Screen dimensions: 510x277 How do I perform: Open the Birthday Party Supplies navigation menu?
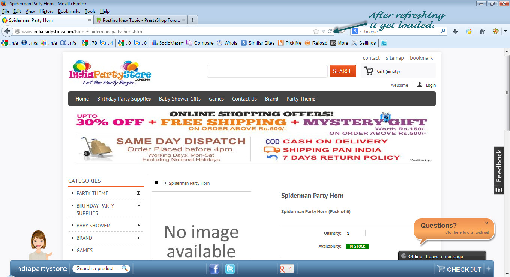(x=124, y=99)
